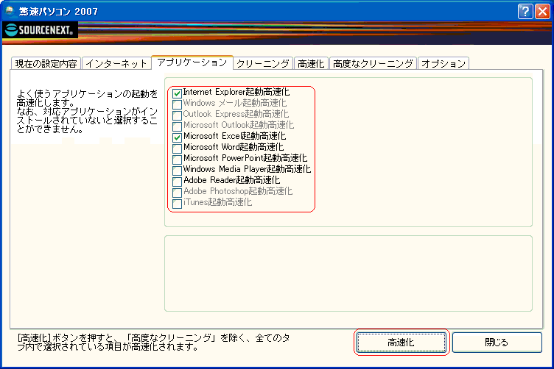Close the window with red X
This screenshot has width=554, height=369.
coord(542,11)
